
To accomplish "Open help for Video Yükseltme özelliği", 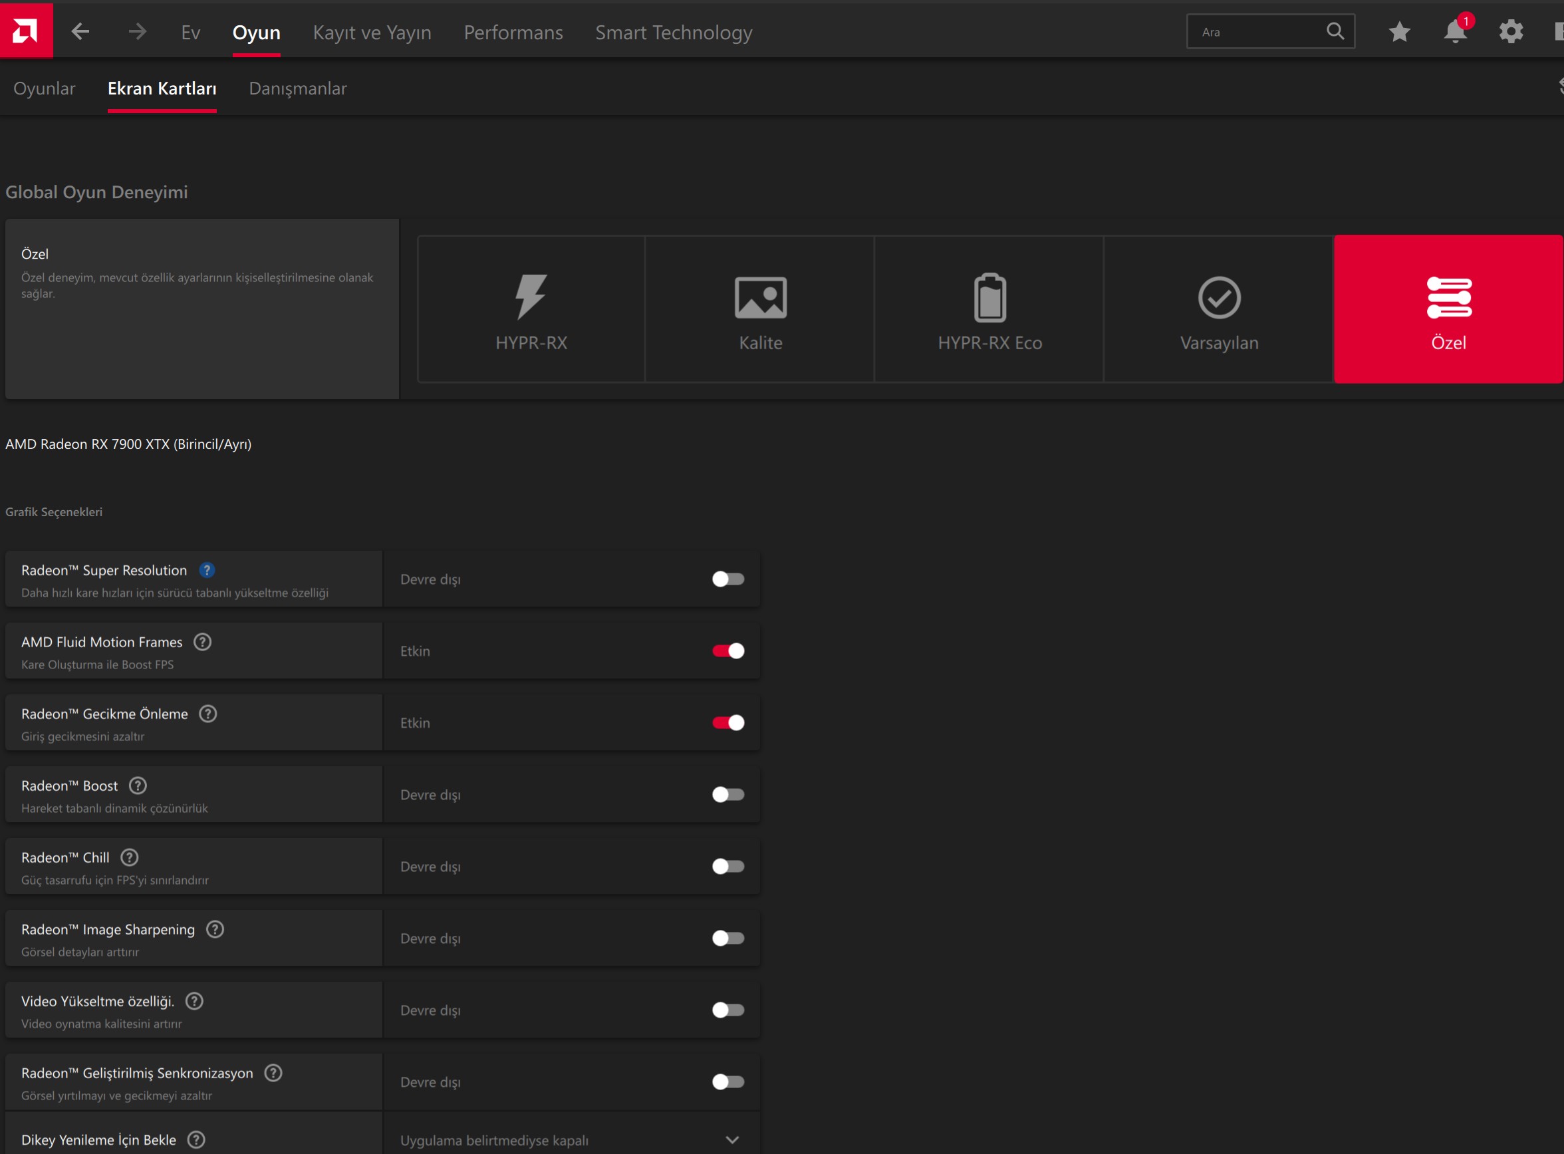I will 194,1001.
